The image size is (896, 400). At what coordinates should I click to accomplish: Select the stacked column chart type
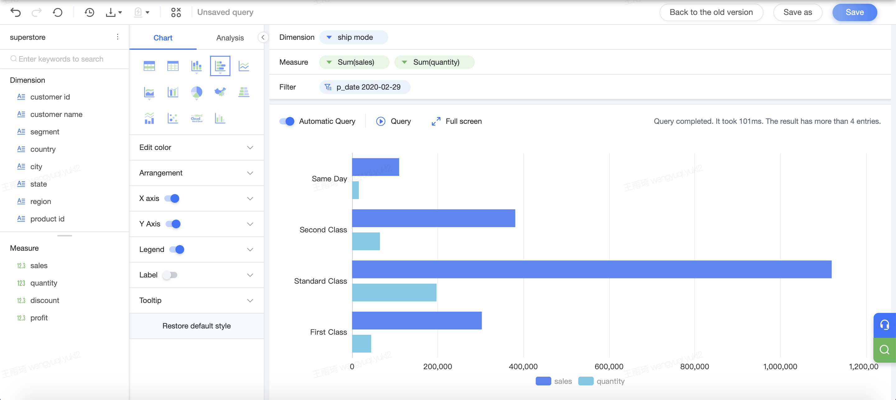197,66
